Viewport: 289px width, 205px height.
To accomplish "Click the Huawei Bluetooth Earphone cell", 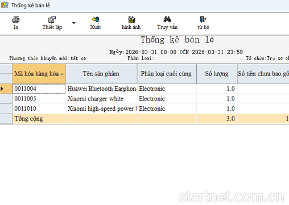I will tap(101, 89).
